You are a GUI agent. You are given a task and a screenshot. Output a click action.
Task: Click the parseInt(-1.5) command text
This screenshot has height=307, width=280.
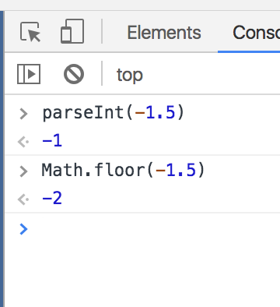tap(113, 113)
